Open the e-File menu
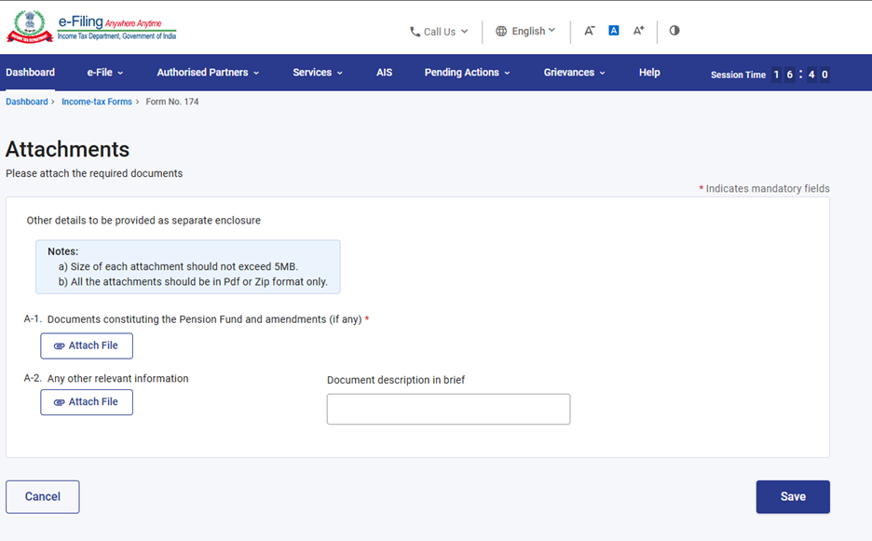This screenshot has height=541, width=872. (104, 73)
